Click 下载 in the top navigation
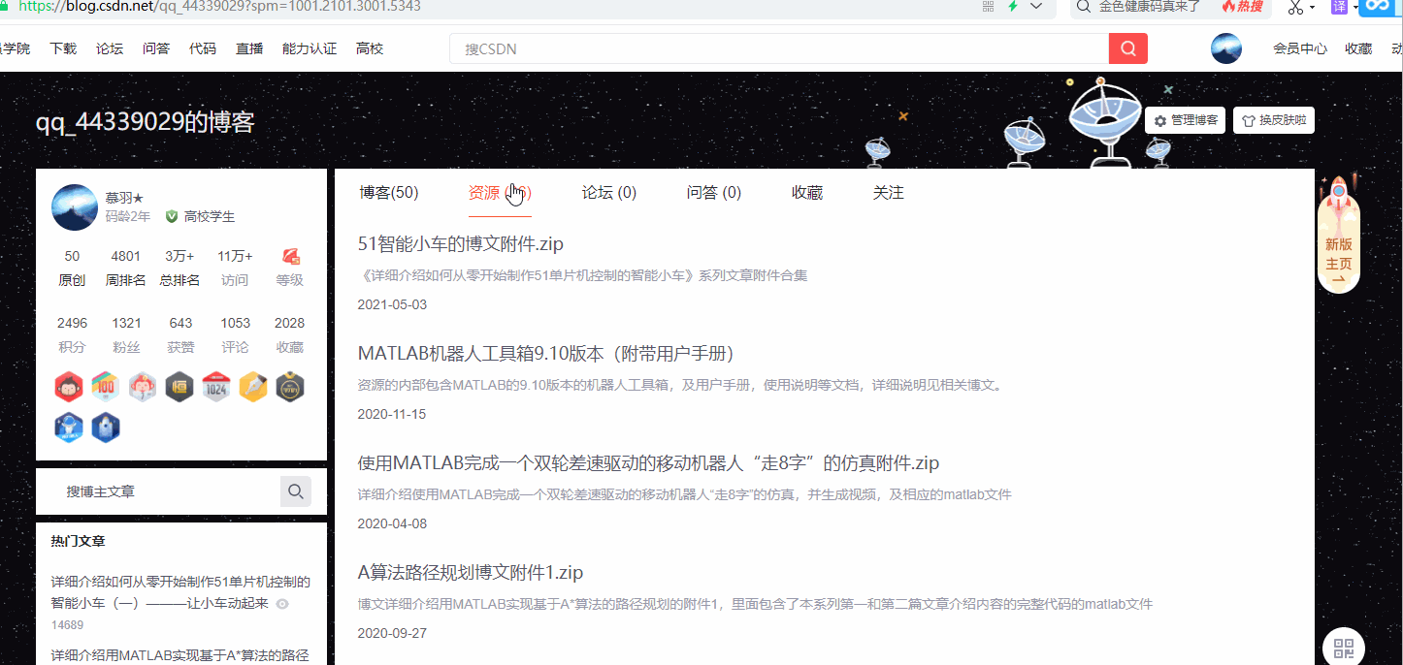Viewport: 1403px width, 665px height. click(63, 48)
